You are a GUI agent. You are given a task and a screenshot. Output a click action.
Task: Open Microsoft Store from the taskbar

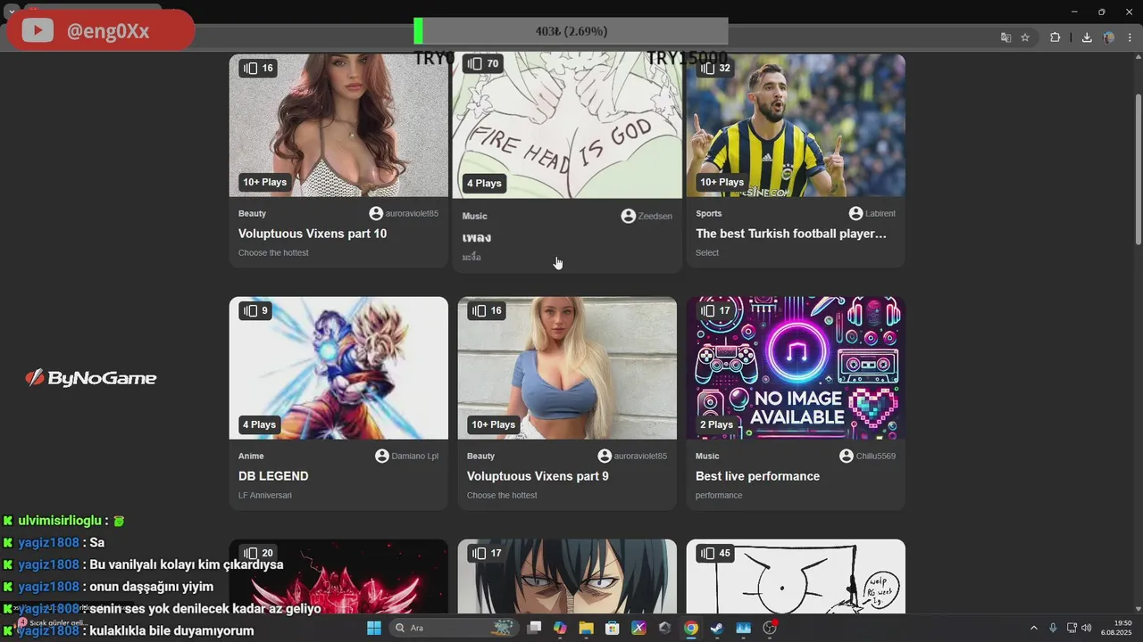pyautogui.click(x=613, y=628)
